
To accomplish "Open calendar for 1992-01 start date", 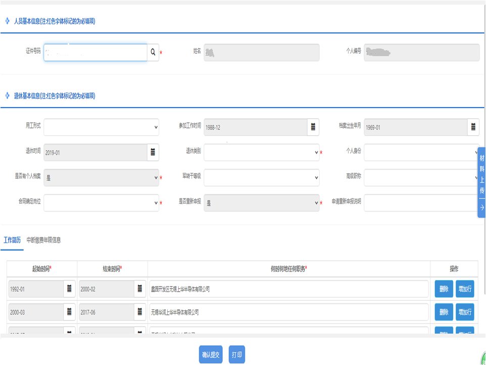I will (x=70, y=289).
